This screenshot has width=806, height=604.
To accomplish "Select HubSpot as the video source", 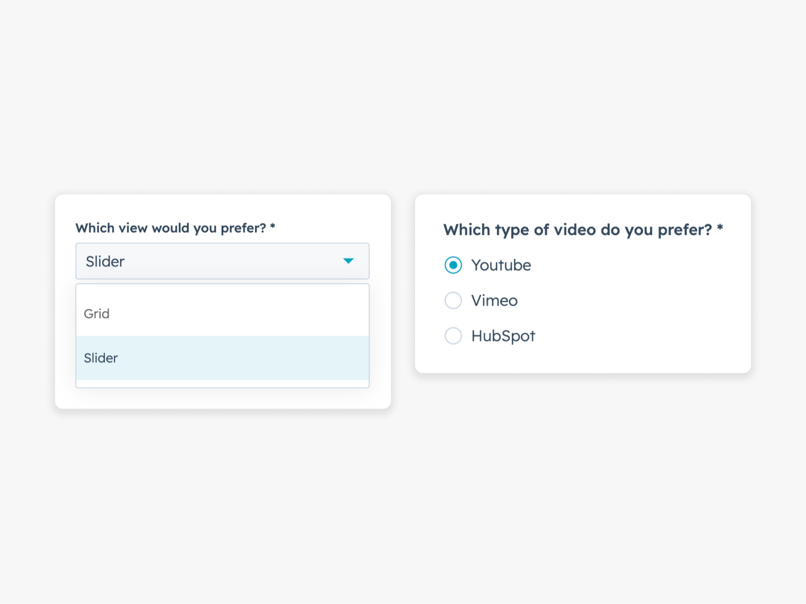I will [x=453, y=336].
